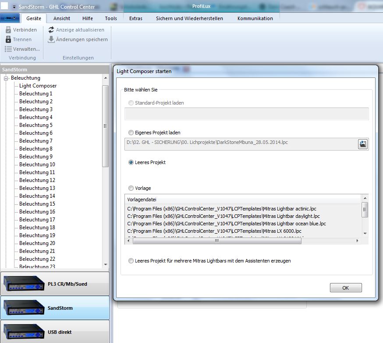Browse for own project file icon
Viewport: 383px width, 343px height.
pyautogui.click(x=362, y=144)
